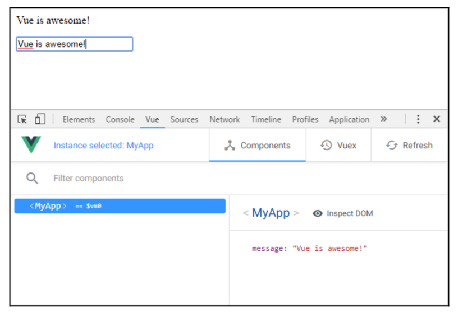Open the DevTools three-dot menu
This screenshot has width=463, height=313.
coord(418,119)
